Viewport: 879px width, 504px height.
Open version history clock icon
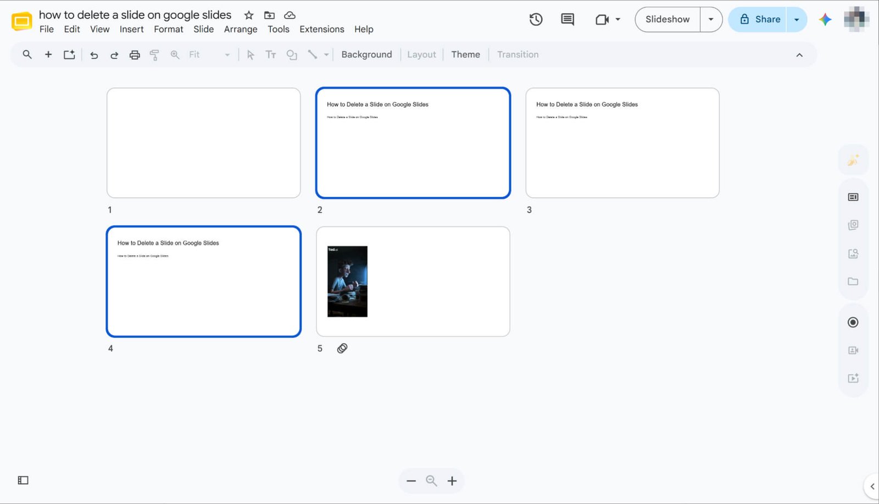(x=536, y=19)
